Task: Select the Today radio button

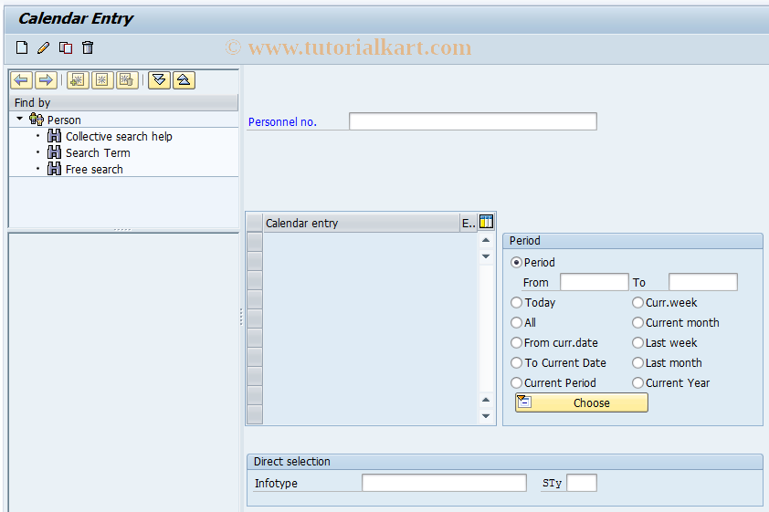Action: [516, 303]
